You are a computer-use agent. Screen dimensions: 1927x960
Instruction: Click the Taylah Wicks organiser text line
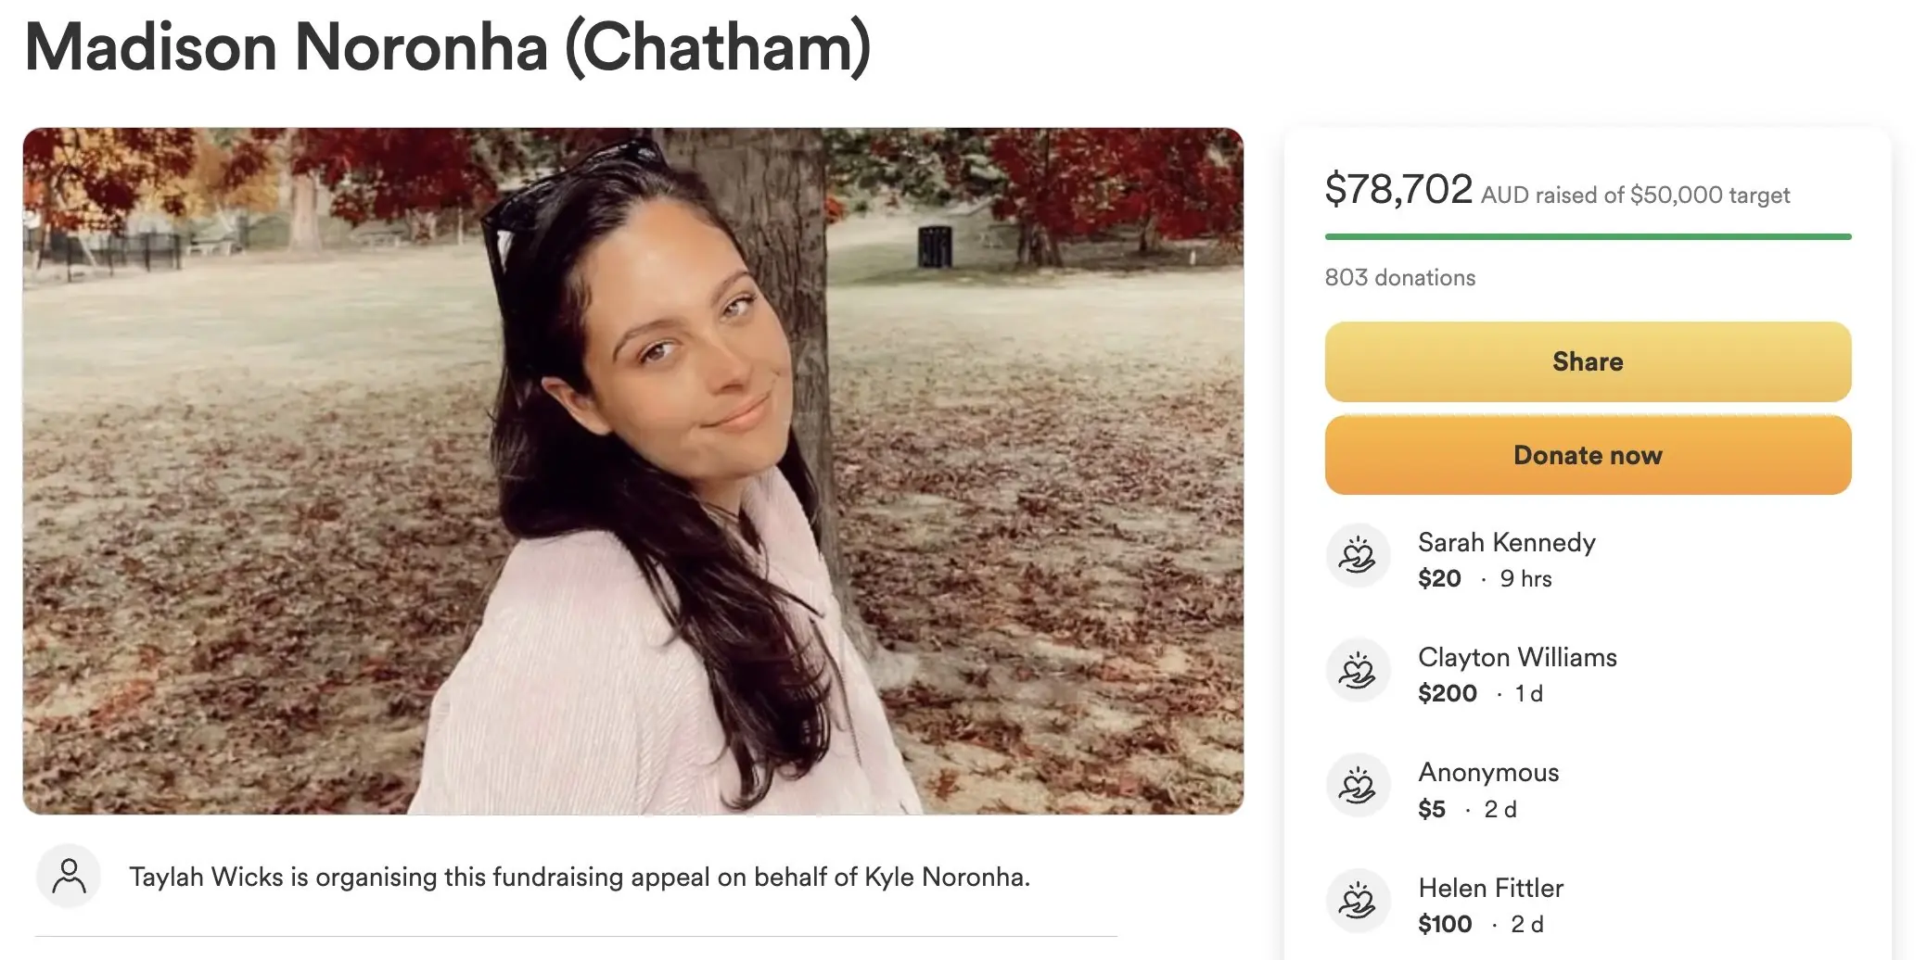(x=579, y=877)
